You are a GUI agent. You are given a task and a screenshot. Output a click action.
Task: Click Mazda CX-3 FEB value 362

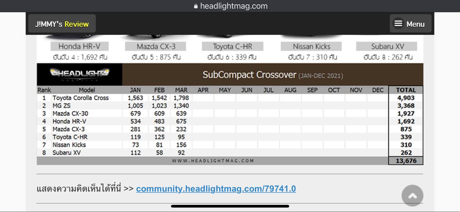(x=159, y=129)
